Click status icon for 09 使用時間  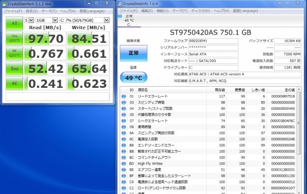coord(124,127)
